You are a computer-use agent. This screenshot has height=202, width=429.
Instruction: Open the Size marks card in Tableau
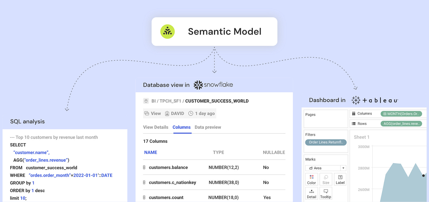(x=326, y=179)
